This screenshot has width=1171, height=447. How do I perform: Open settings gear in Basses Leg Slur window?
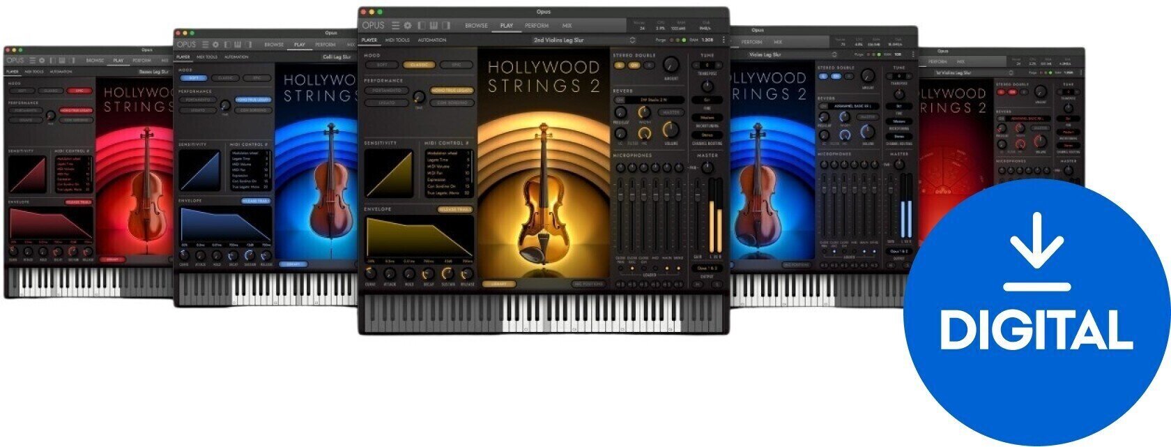tap(42, 60)
